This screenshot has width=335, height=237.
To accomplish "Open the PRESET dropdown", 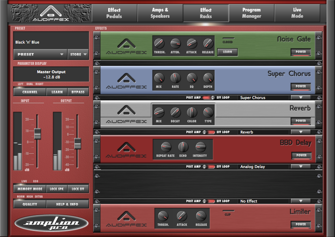I will (40, 54).
